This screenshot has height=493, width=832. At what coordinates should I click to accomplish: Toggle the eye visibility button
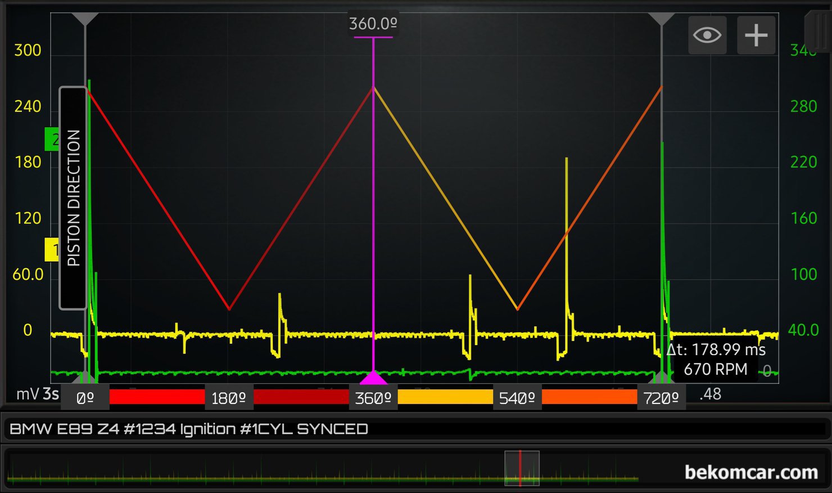click(x=707, y=35)
